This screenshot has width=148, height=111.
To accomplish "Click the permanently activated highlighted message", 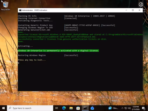I will [x=58, y=51].
